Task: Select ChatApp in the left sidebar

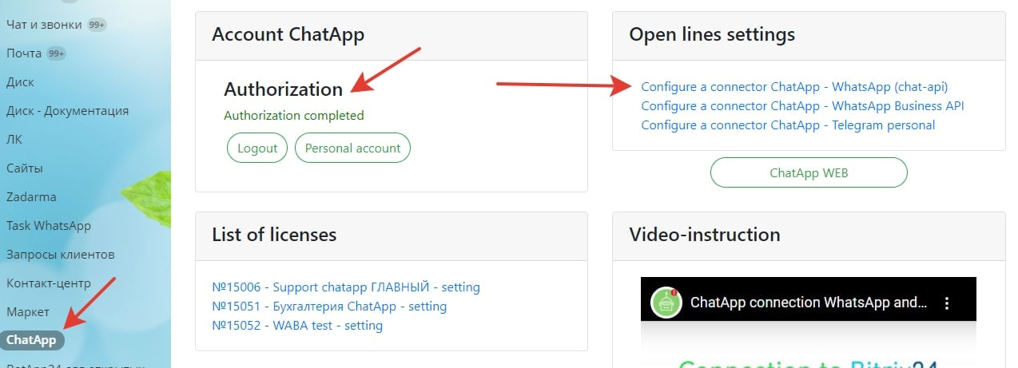Action: (x=32, y=340)
